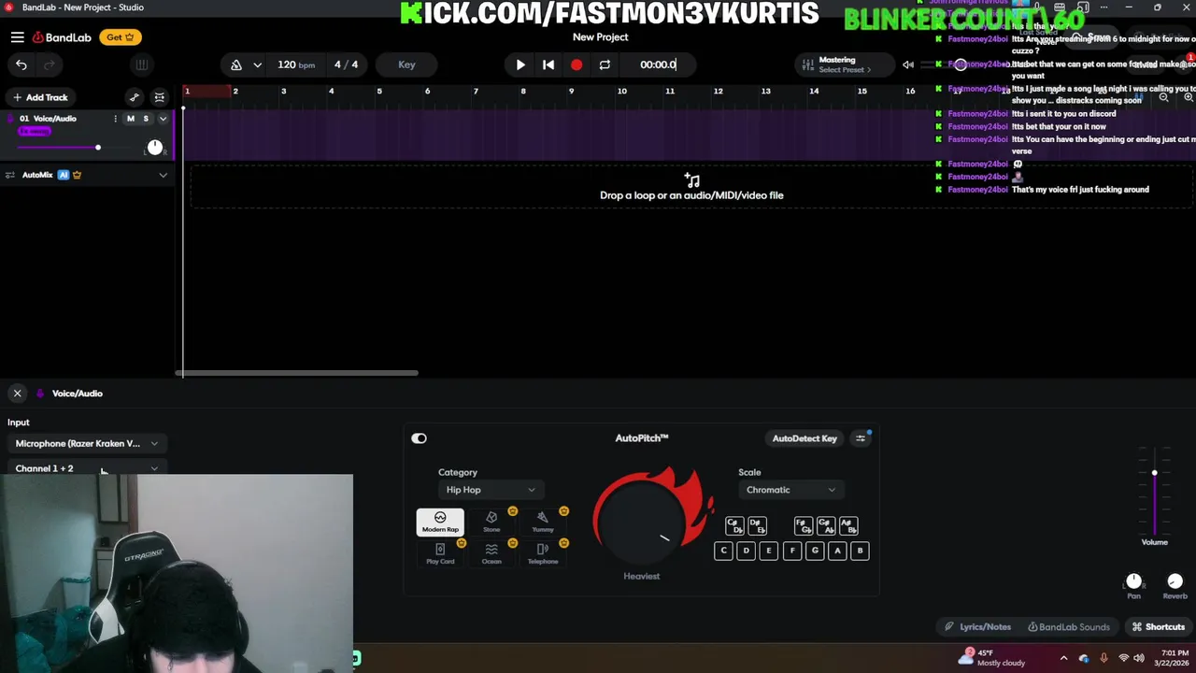
Task: Open the Lyrics/Notes tab
Action: [977, 627]
